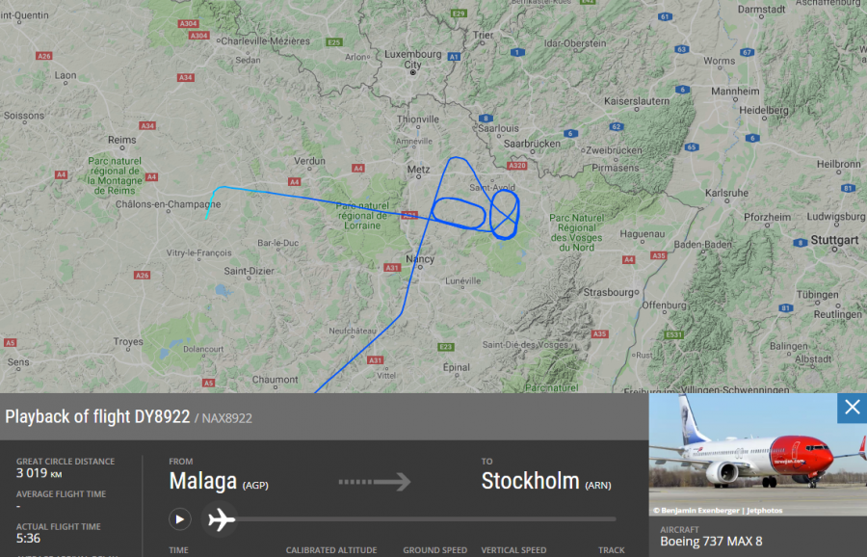Image resolution: width=867 pixels, height=557 pixels.
Task: Click the Strasbourg city marker
Action: click(637, 292)
